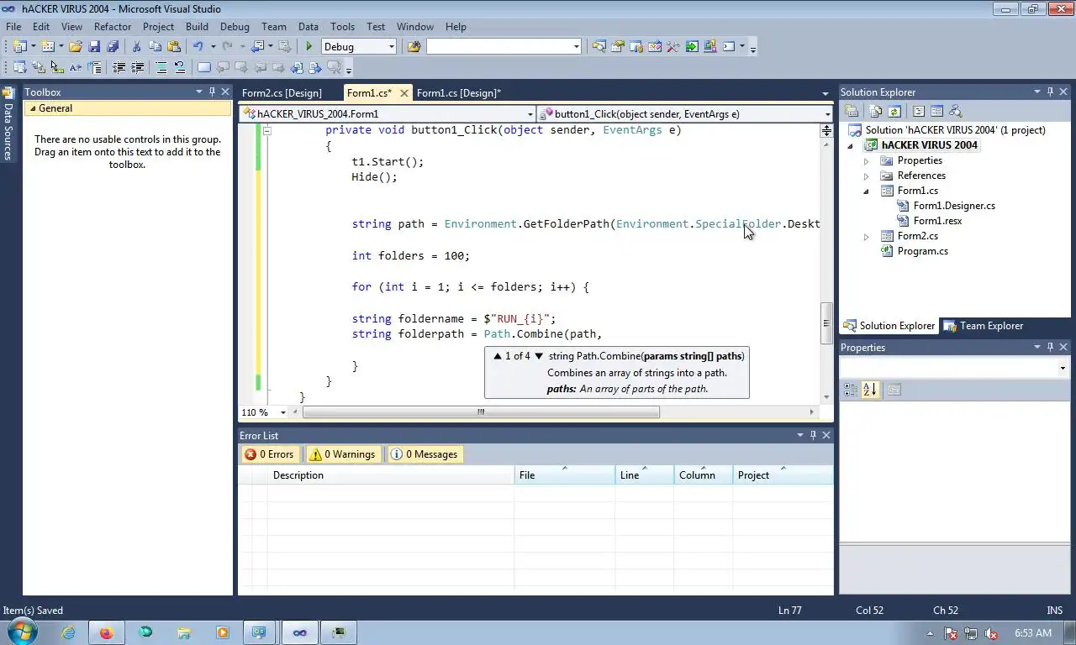Select Form1.resx in Solution Explorer
This screenshot has height=645, width=1076.
point(937,221)
